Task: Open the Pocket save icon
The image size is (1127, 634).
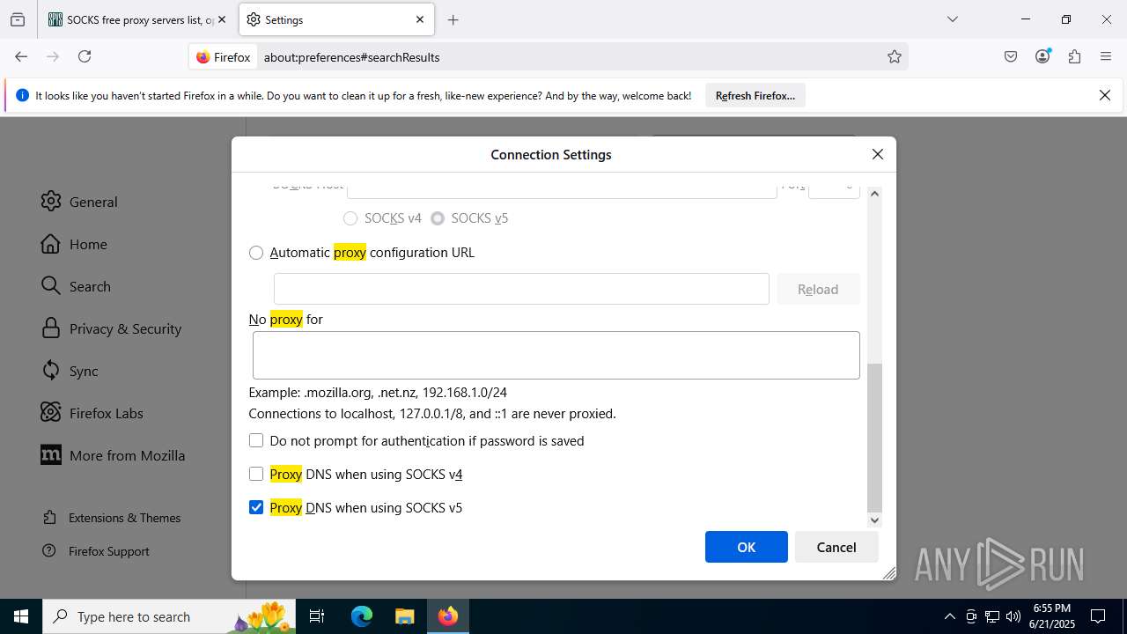Action: [1011, 56]
